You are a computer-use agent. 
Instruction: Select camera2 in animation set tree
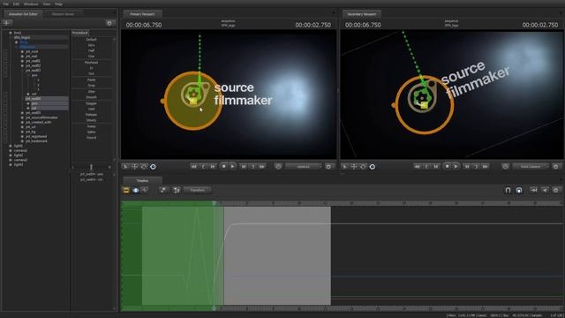(20, 160)
